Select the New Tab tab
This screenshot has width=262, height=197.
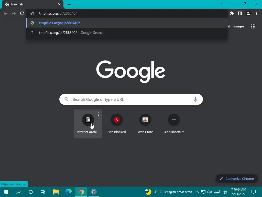[x=33, y=4]
